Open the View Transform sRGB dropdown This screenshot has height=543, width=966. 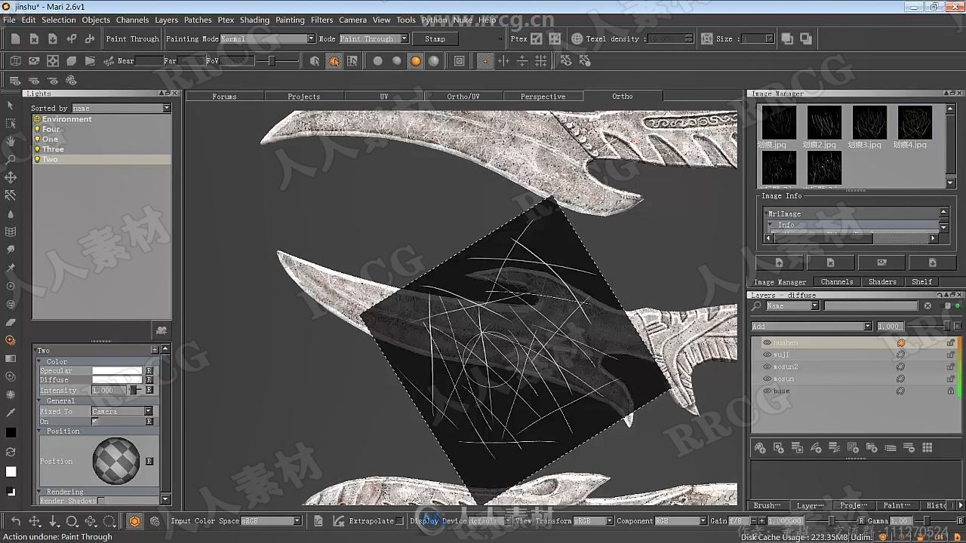click(x=593, y=521)
